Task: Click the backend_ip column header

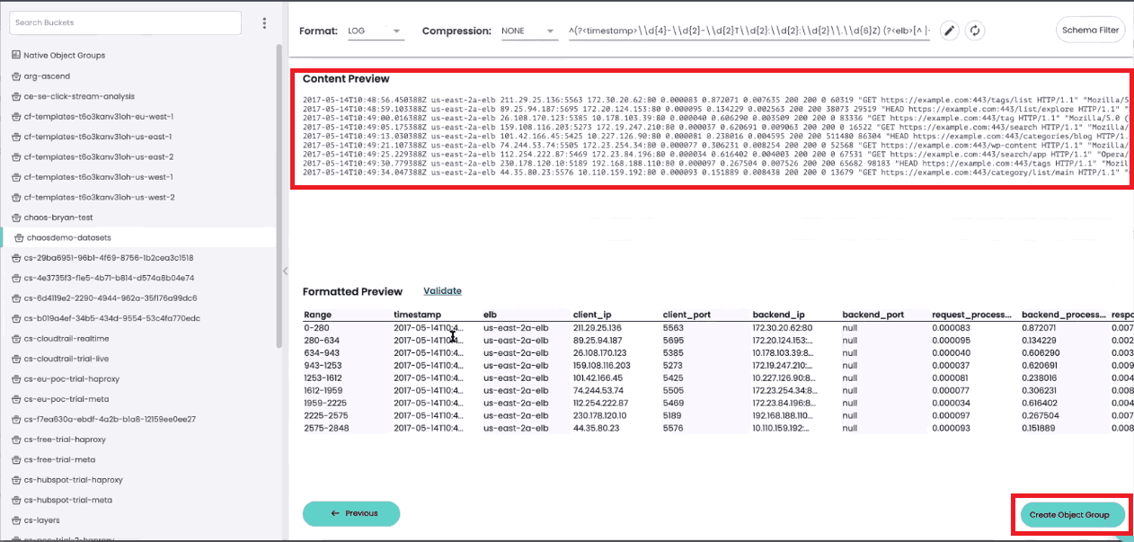Action: pyautogui.click(x=776, y=315)
